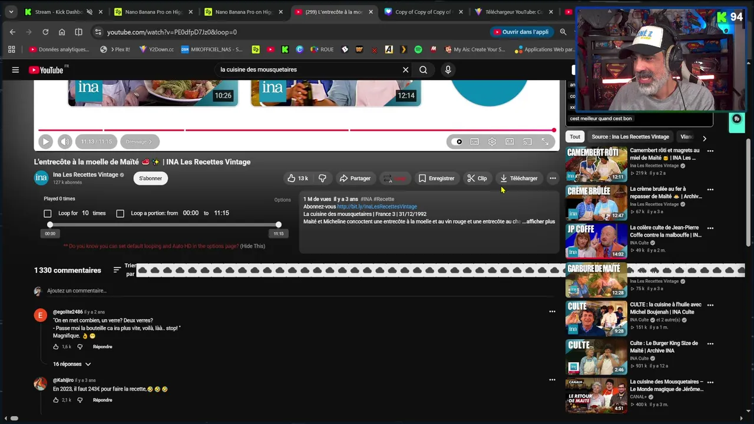Toggle the autoplay switch in player controls
Viewport: 754px width, 424px height.
click(x=457, y=141)
